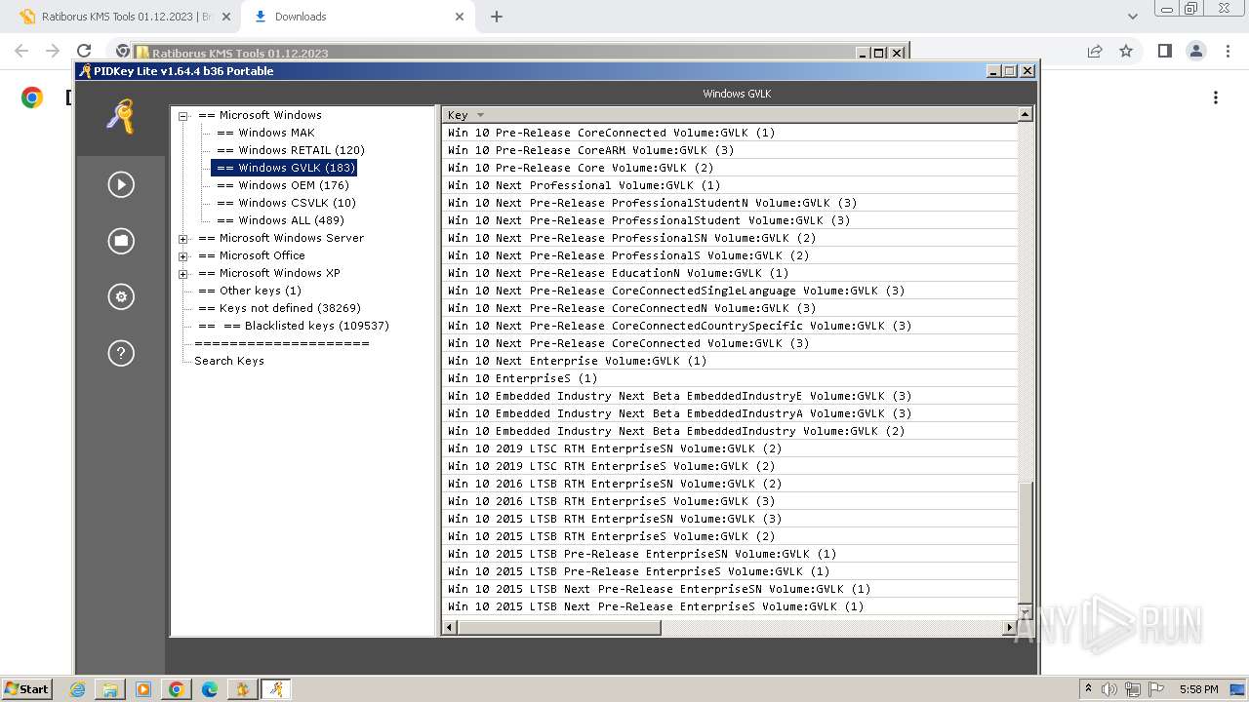Show hidden system tray icons

pos(1088,689)
